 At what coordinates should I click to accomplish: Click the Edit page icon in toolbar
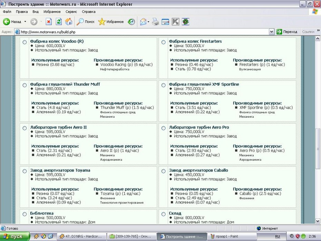[x=165, y=21]
